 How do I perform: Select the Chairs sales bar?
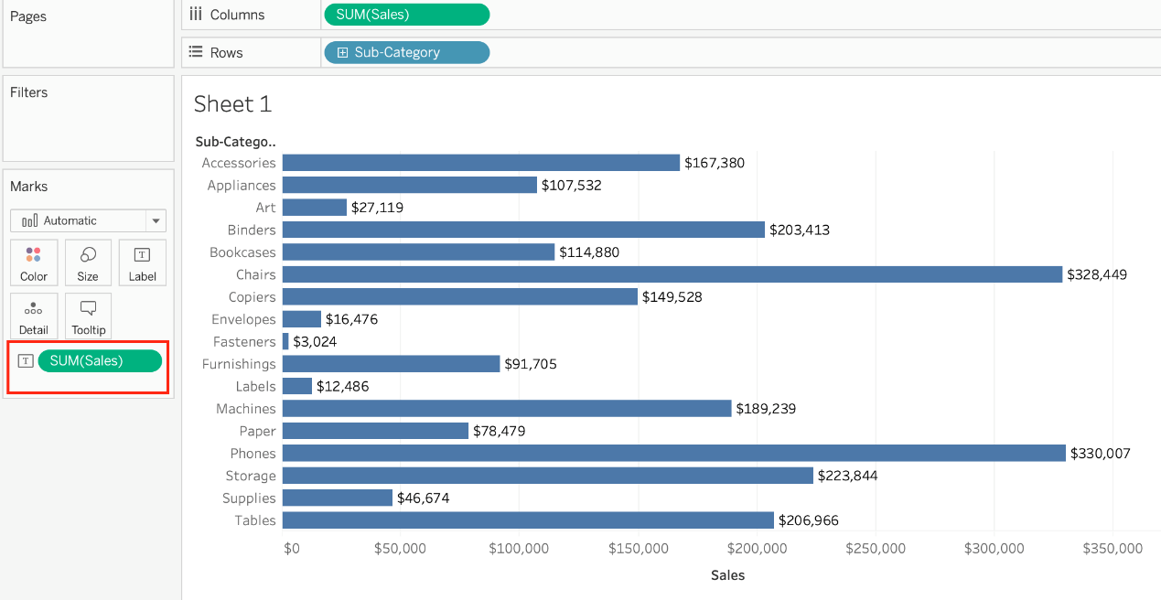pyautogui.click(x=672, y=274)
